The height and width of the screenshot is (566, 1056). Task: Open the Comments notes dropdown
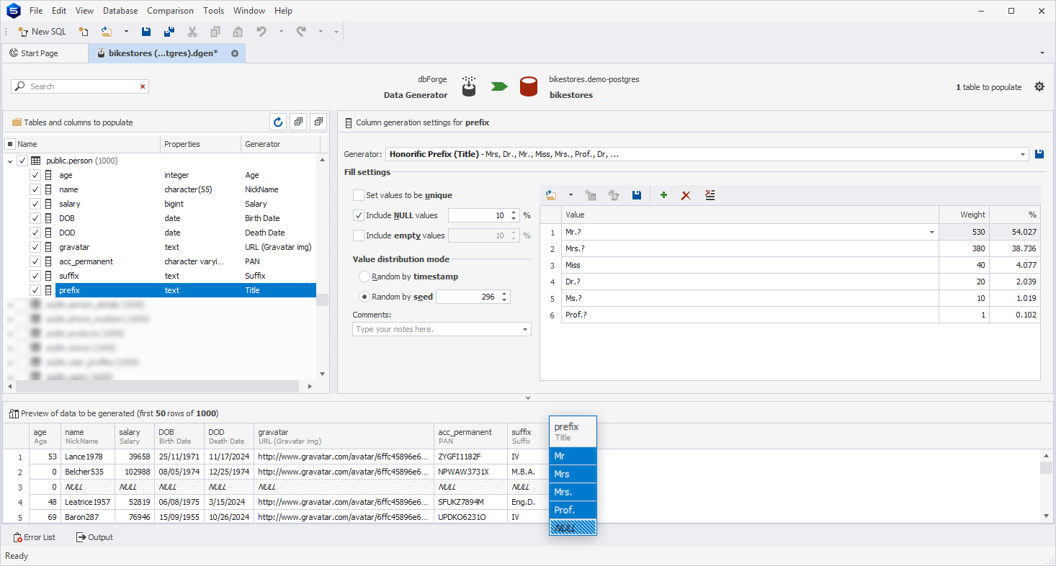[x=525, y=329]
